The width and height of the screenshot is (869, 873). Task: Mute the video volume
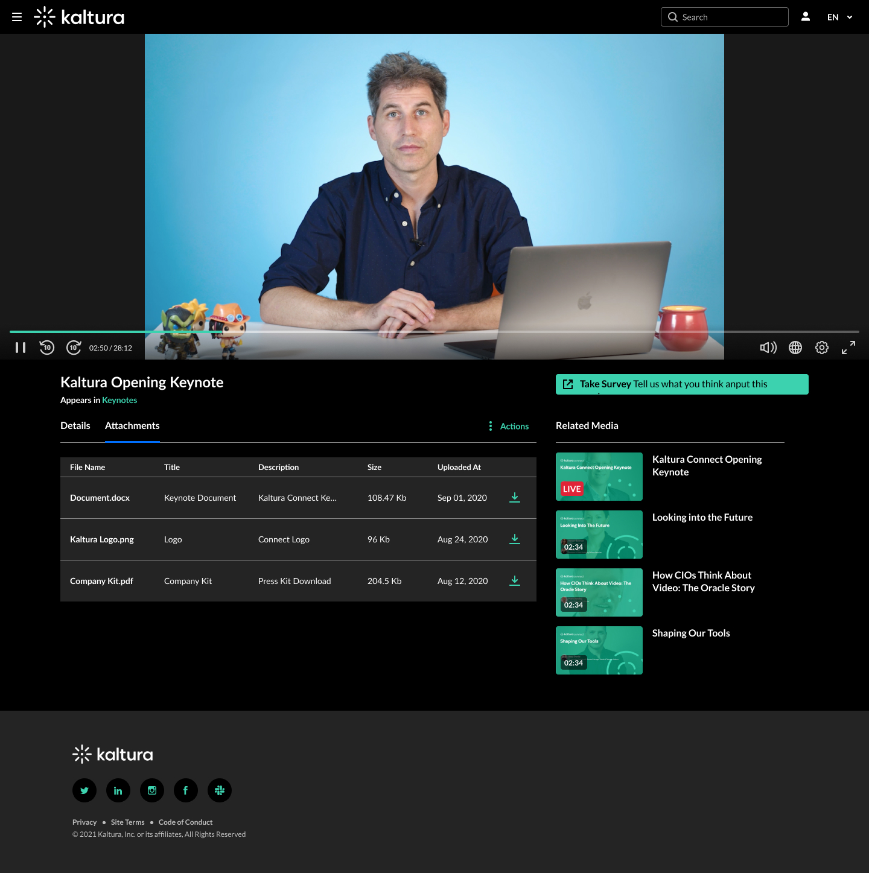coord(768,348)
